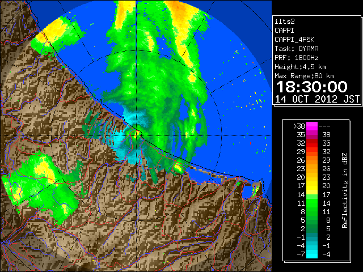Click the magenta >38 dBZ legend swatch
Image resolution: width=363 pixels, height=272 pixels.
tap(312, 126)
